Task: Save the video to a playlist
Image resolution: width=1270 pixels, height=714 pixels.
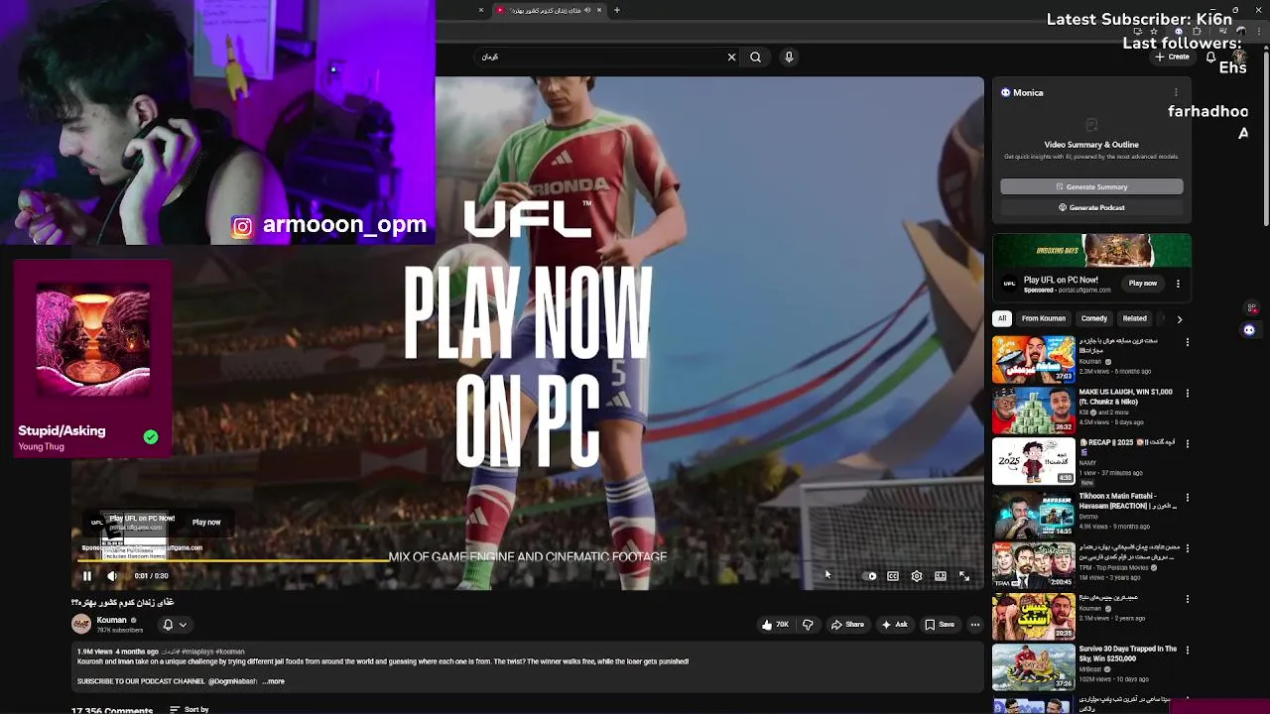Action: [x=940, y=625]
